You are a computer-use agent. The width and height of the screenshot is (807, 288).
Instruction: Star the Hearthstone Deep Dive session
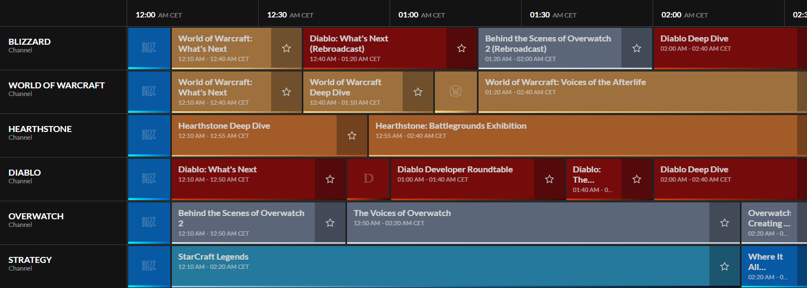click(x=352, y=135)
